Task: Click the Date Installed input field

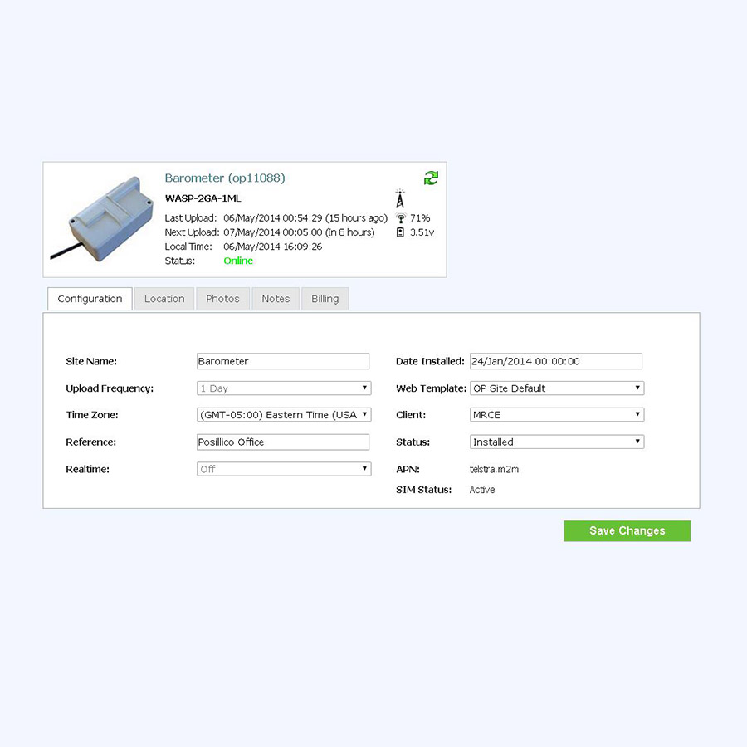Action: pyautogui.click(x=556, y=361)
